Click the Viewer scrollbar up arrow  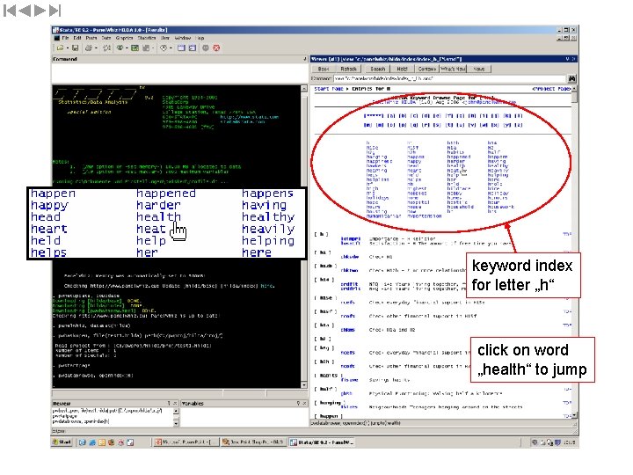point(574,89)
